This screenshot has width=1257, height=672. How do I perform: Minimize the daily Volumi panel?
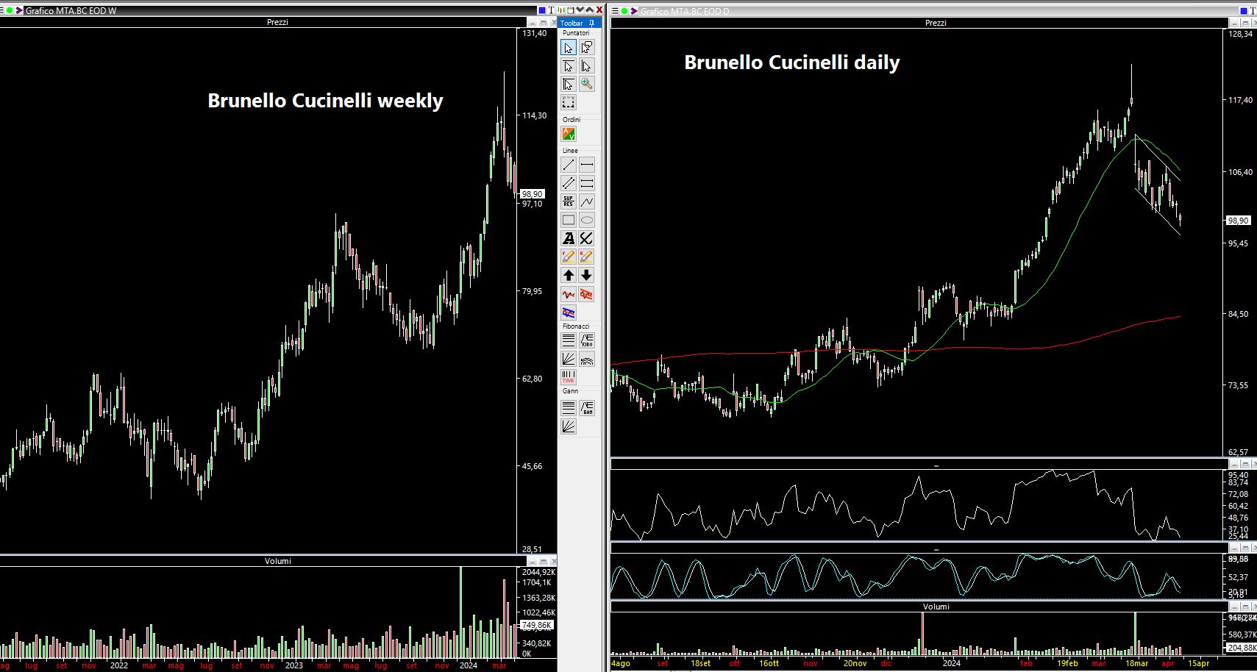click(x=1235, y=607)
